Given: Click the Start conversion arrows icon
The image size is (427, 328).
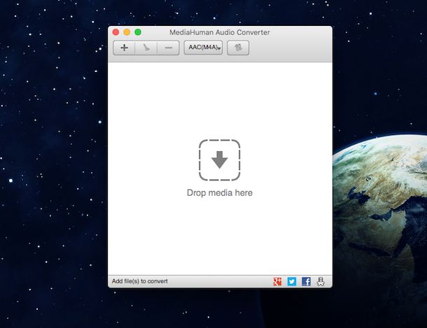Looking at the screenshot, I should tap(238, 48).
